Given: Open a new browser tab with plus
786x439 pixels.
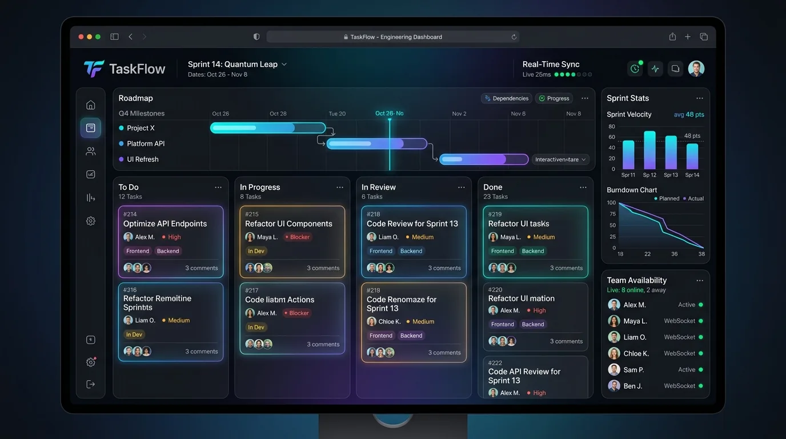Looking at the screenshot, I should click(688, 37).
